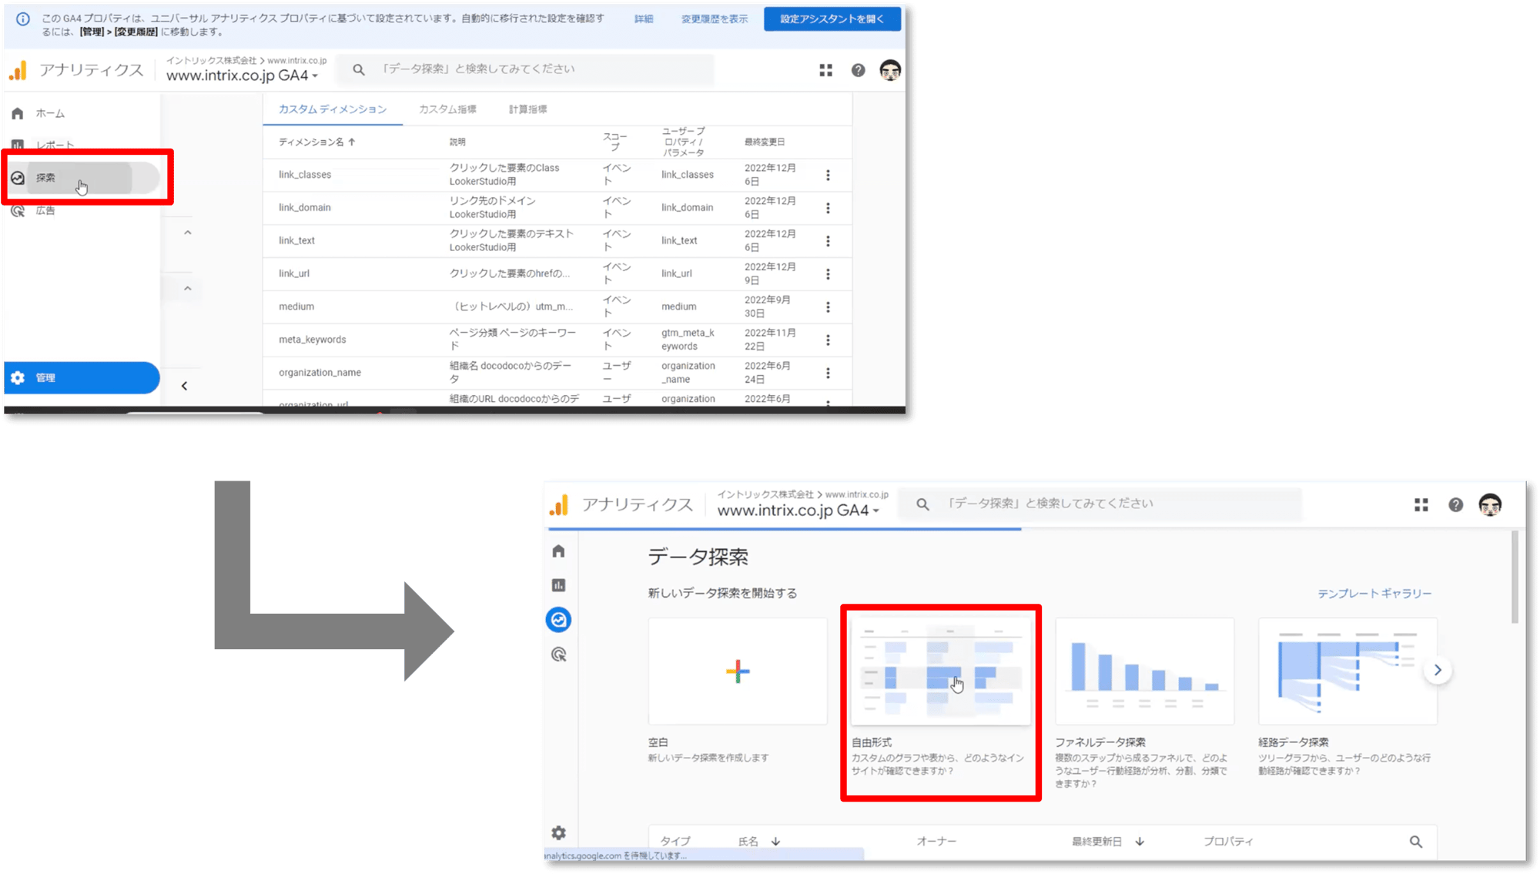Sort explorations by 最終更新日 column
Screen dimensions: 1540x874
click(1108, 842)
